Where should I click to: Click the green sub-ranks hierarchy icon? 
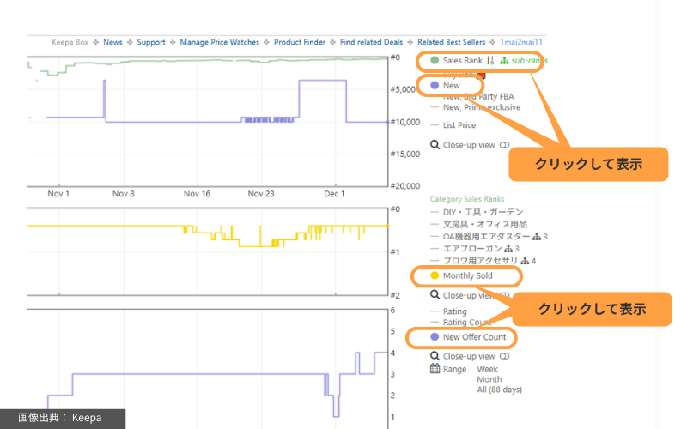point(504,61)
